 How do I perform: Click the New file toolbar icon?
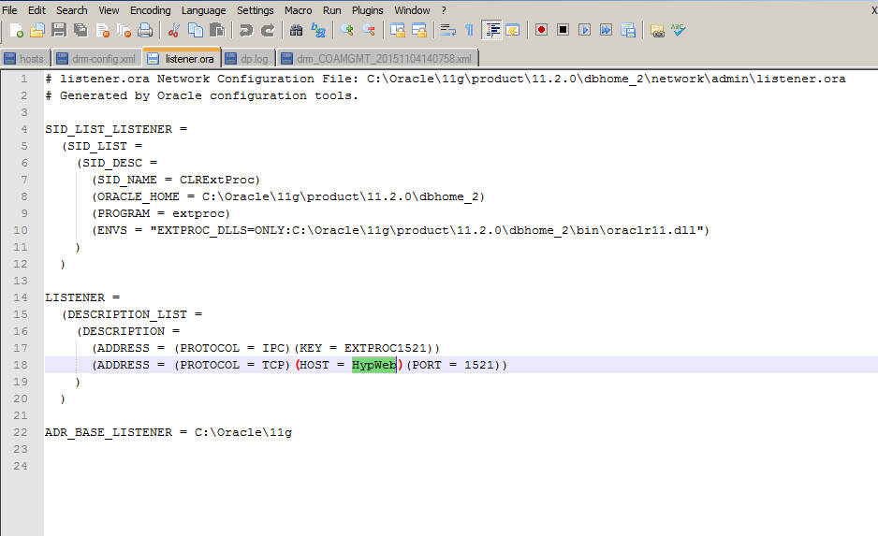tap(16, 30)
